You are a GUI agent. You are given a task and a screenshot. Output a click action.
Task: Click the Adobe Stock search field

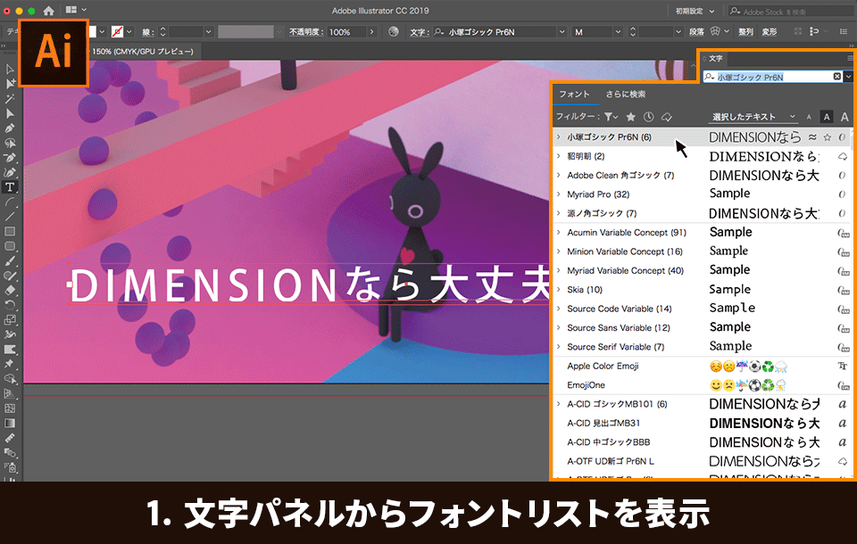790,11
